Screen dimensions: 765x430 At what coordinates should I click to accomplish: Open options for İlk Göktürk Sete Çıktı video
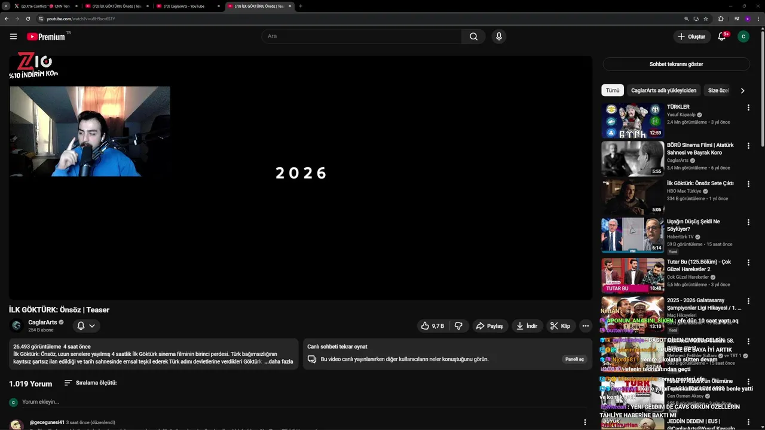(x=748, y=184)
